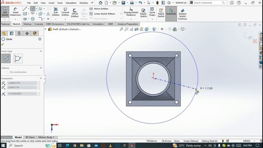Screen dimensions: 263x148
Task: Enable the For construction checkbox
Action: coord(8,72)
